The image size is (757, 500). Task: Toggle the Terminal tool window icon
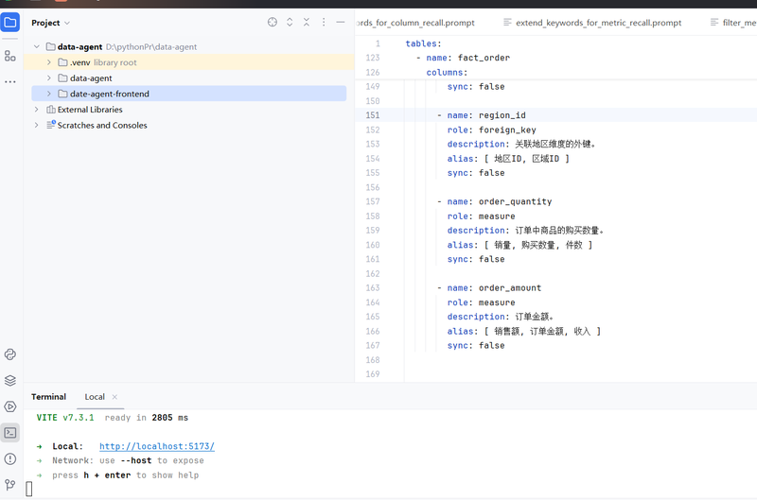(10, 433)
